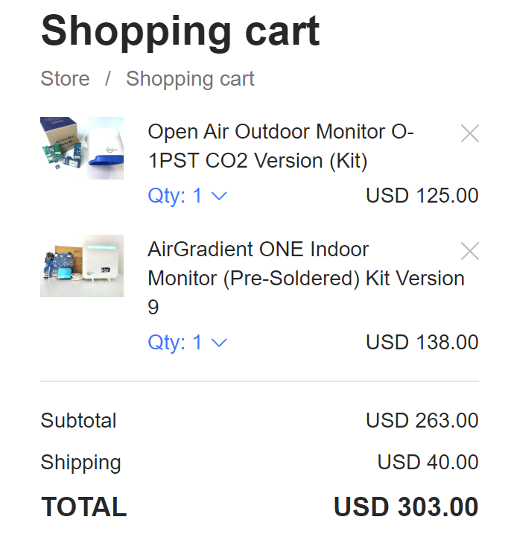Click the total amount USD 303.00
Viewport: 511px width, 546px height.
tap(406, 507)
